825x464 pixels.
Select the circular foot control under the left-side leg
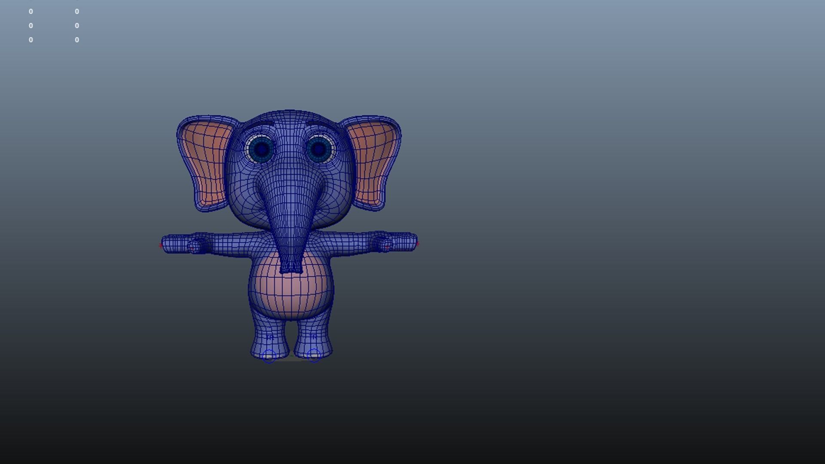click(x=269, y=356)
